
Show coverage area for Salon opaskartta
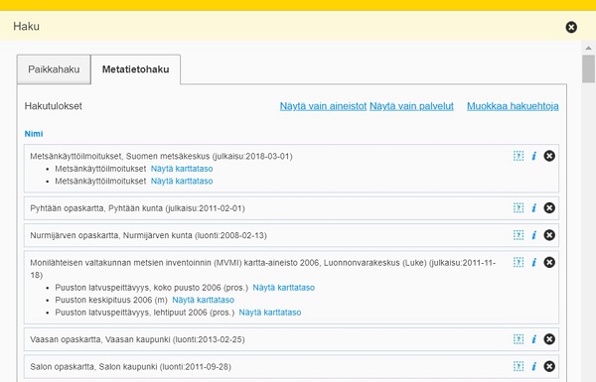519,366
